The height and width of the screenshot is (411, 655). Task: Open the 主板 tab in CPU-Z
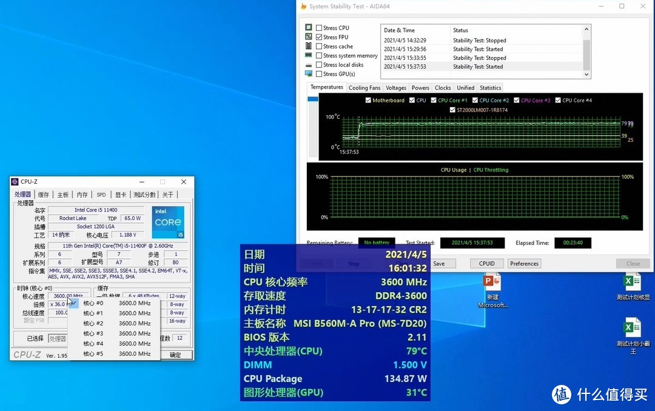click(x=63, y=195)
